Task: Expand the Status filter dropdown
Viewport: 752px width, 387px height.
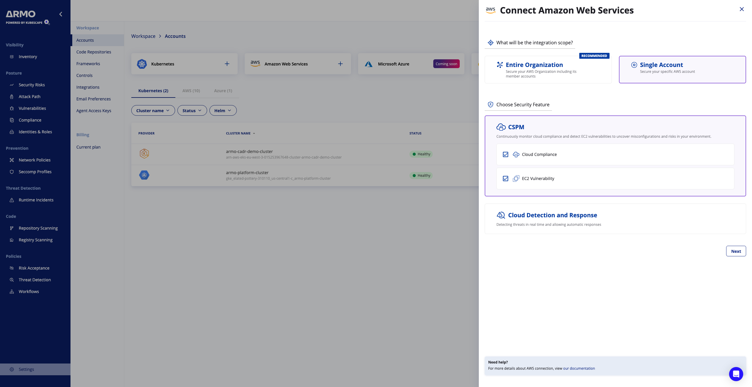Action: [x=192, y=110]
